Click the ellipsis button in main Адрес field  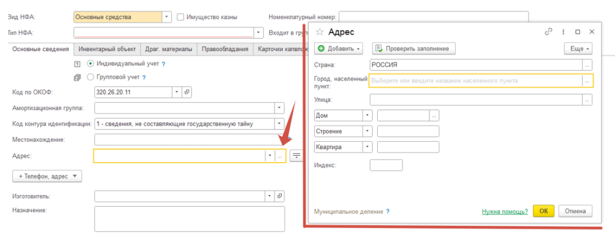(x=280, y=156)
